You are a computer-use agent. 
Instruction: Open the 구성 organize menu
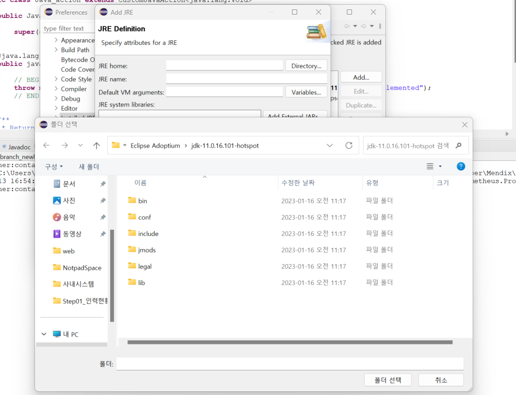point(54,167)
